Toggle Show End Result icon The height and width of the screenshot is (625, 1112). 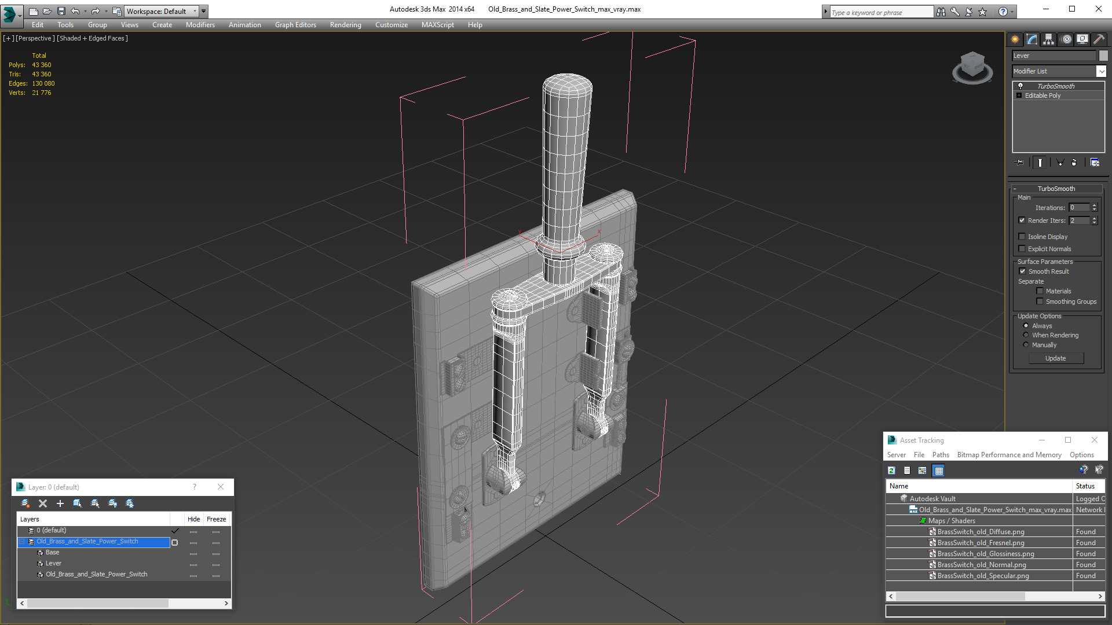click(1040, 163)
